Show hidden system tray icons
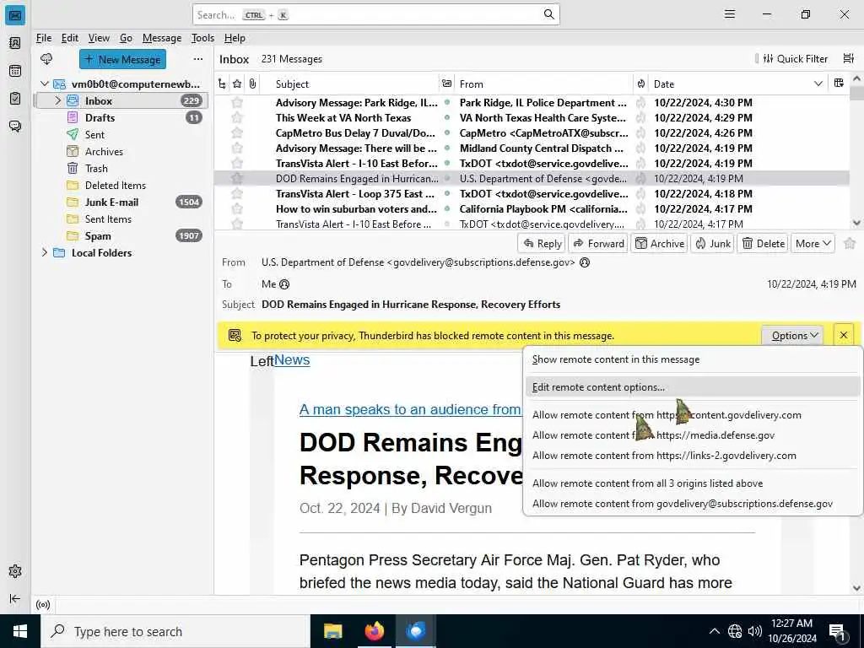 [714, 631]
